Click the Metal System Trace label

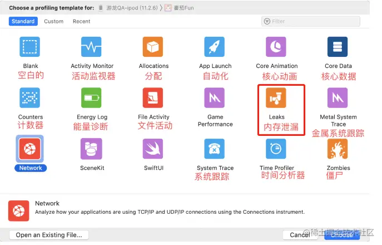pyautogui.click(x=338, y=120)
